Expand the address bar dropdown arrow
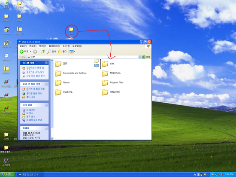The image size is (236, 177). point(139,57)
